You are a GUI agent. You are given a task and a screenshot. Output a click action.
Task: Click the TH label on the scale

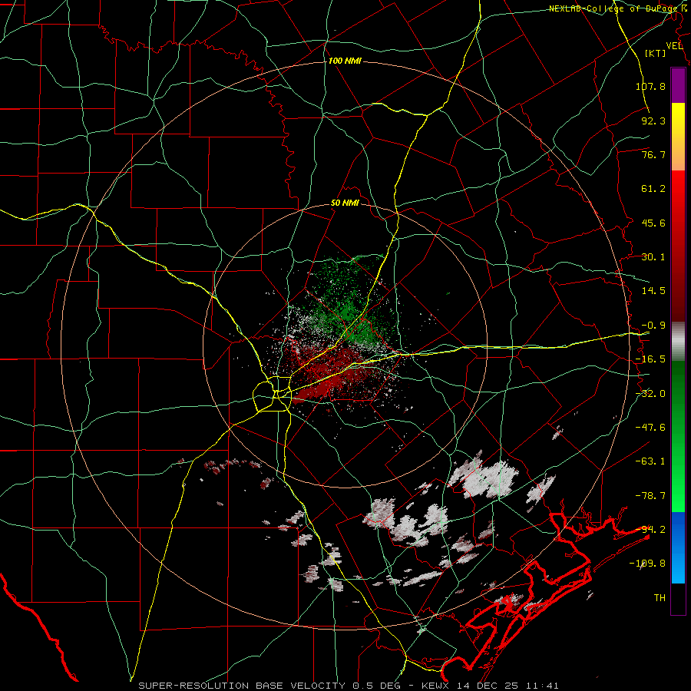660,598
